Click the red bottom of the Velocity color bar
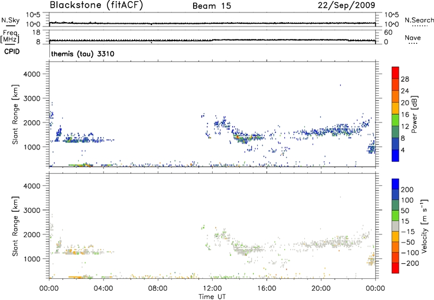Screen dimensions: 434x300 pos(395,268)
